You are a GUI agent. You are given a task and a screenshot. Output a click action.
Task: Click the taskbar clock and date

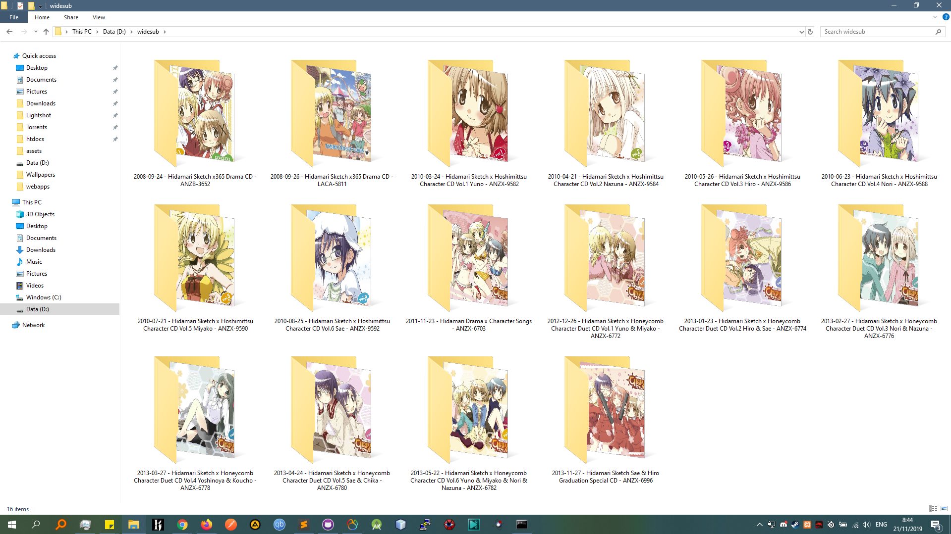907,525
